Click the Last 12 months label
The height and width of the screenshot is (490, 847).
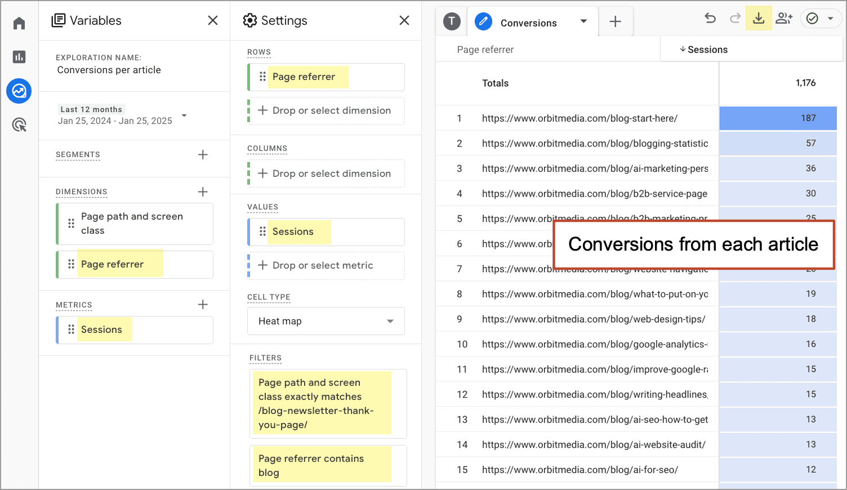(x=91, y=109)
